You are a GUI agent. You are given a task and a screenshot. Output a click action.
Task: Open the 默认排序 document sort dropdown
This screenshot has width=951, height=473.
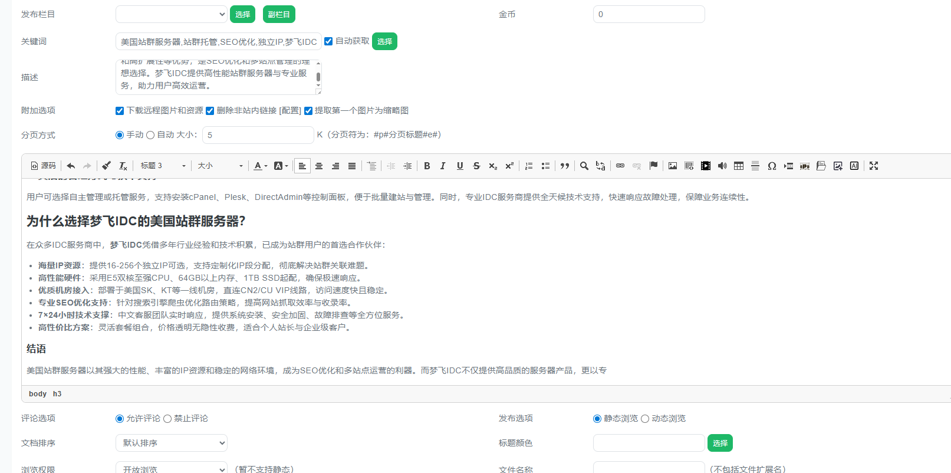point(172,443)
